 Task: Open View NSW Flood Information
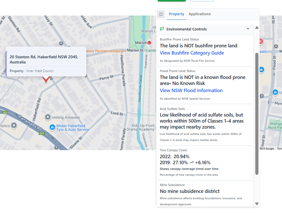191,90
